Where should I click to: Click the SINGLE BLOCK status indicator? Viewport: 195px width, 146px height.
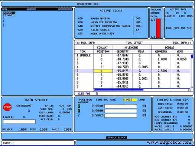(x=117, y=137)
